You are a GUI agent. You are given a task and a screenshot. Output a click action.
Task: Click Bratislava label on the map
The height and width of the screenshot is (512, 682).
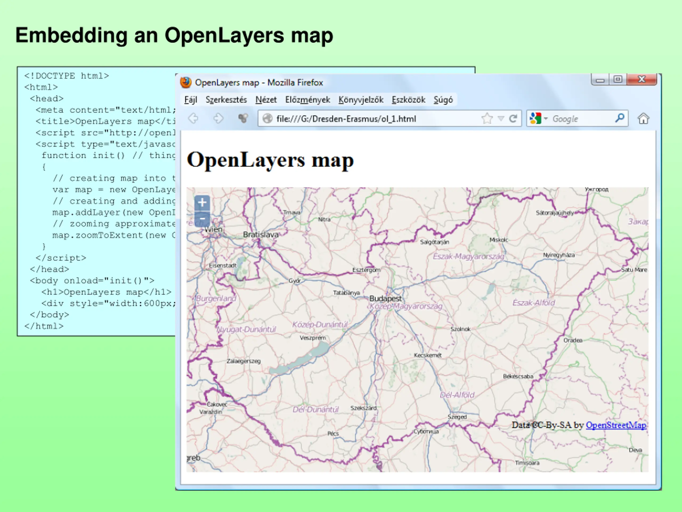click(x=261, y=235)
